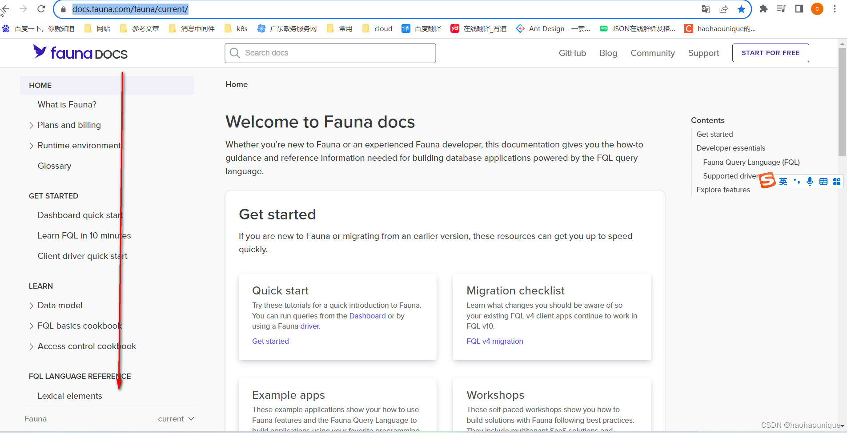Open the Ant Design bookmark
This screenshot has height=433, width=847.
tap(553, 28)
